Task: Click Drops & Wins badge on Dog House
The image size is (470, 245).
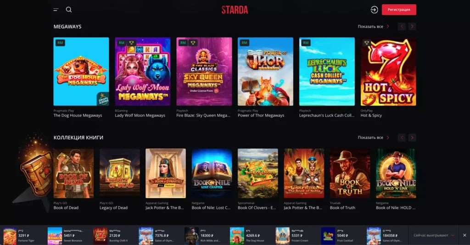Action: 103,99
